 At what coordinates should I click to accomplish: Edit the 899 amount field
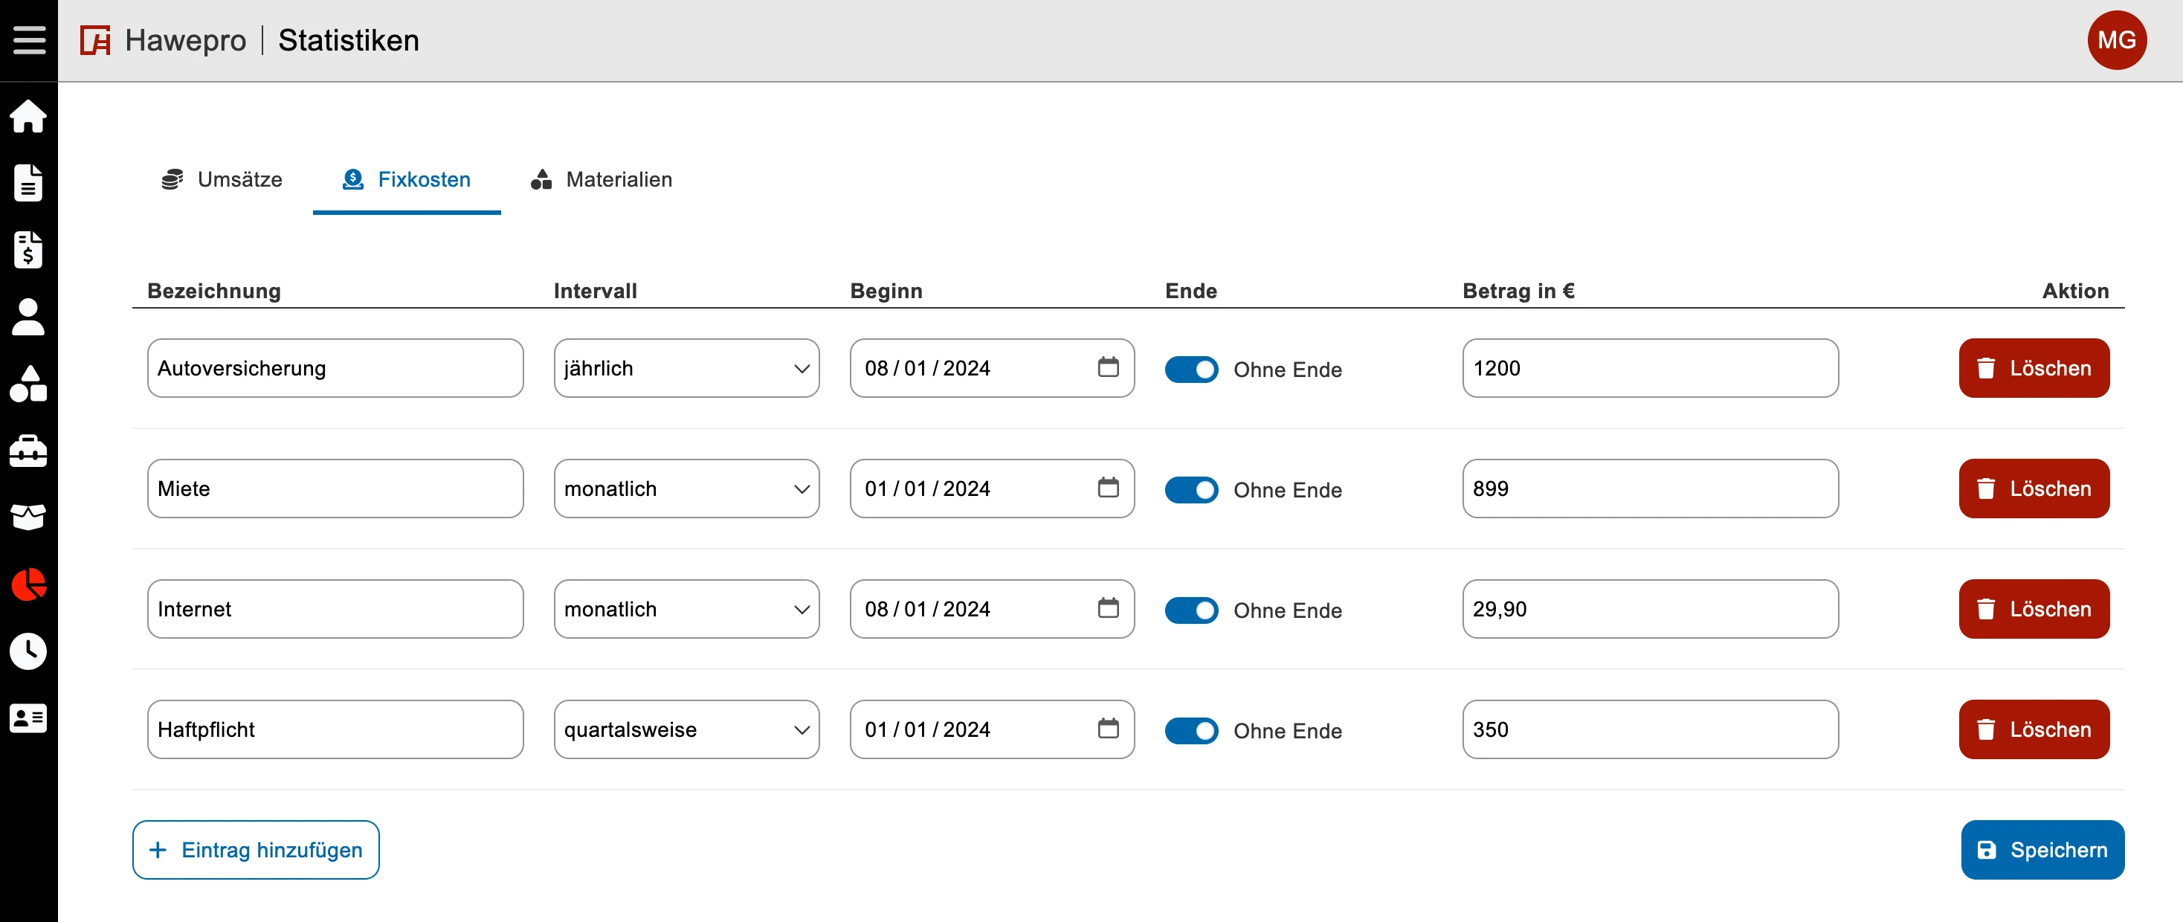[1650, 488]
